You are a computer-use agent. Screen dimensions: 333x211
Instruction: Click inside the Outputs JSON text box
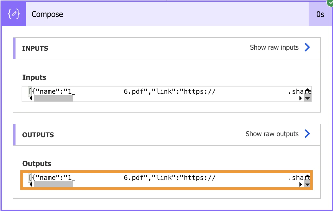(x=167, y=180)
